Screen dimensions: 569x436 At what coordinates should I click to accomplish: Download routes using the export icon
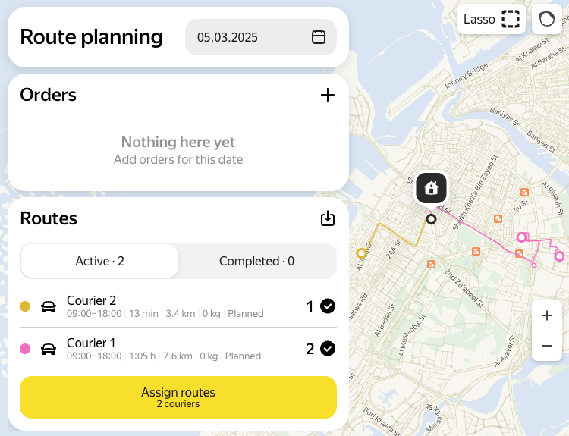click(x=328, y=218)
